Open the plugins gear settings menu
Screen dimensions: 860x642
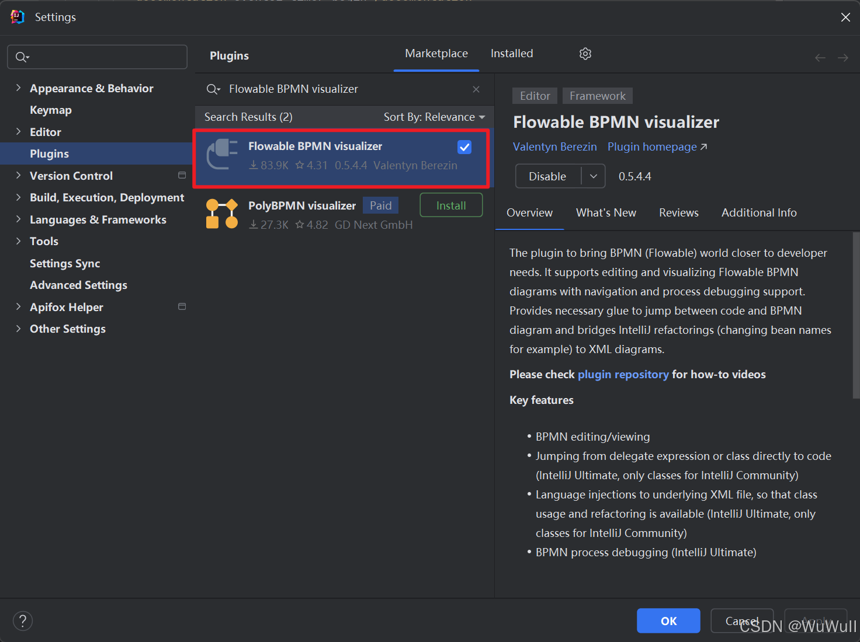pos(585,54)
